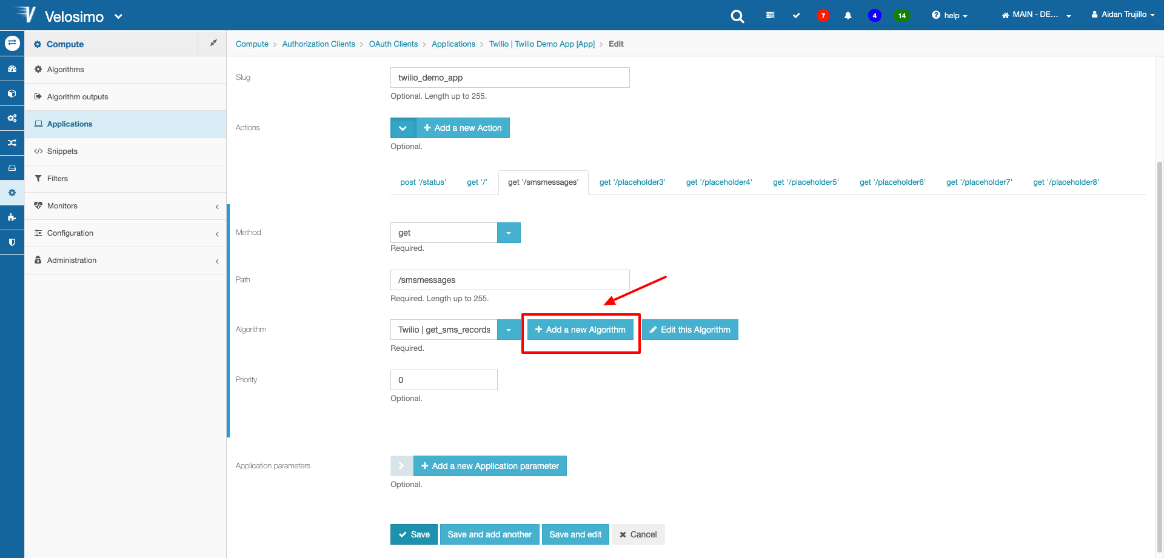Open the help dropdown menu
The image size is (1164, 558).
coord(949,16)
